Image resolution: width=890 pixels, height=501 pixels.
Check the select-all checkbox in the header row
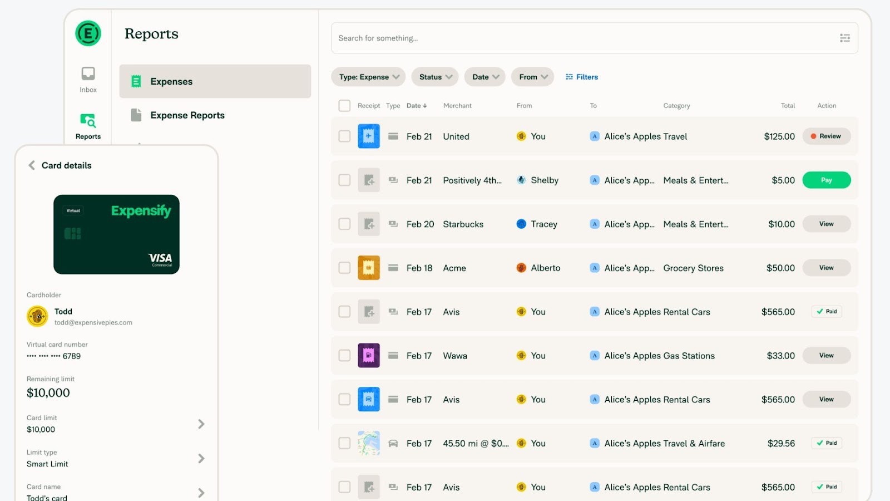344,105
